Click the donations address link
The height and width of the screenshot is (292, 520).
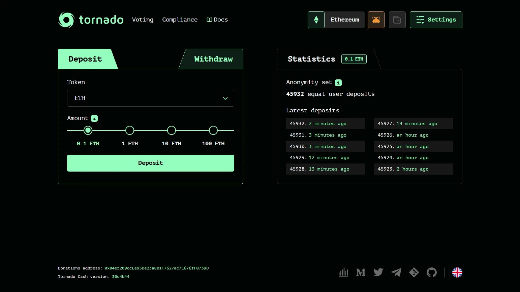coord(156,268)
